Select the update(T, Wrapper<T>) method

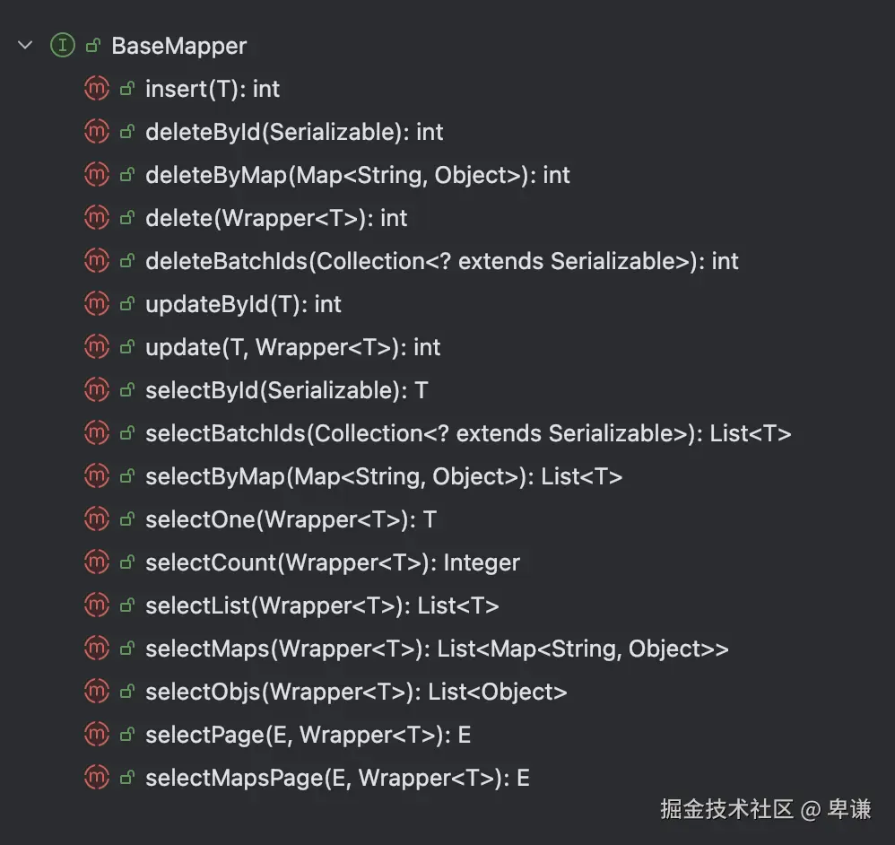[292, 347]
